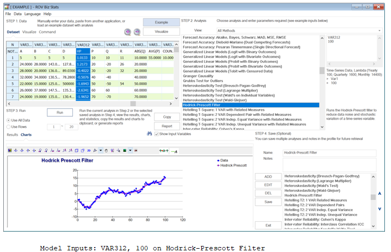Viewport: 391px width, 252px height.
Task: Open the Help menu
Action: [47, 14]
